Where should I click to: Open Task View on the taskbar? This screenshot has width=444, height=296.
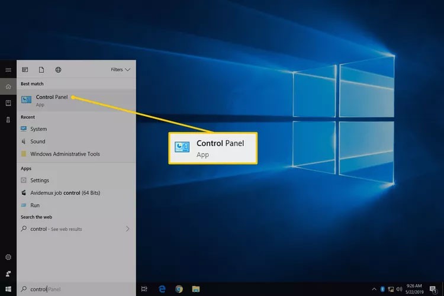click(x=144, y=289)
